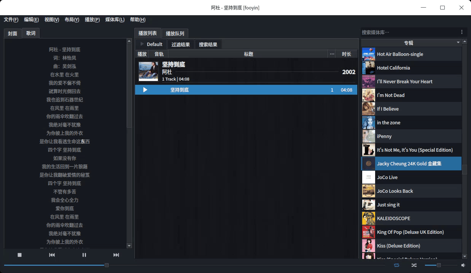Open the 播放(P) menu
Image resolution: width=471 pixels, height=273 pixels.
point(92,19)
